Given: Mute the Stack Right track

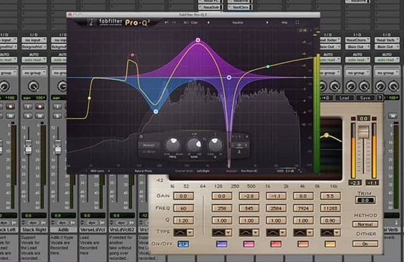Looking at the screenshot, I should [40, 116].
